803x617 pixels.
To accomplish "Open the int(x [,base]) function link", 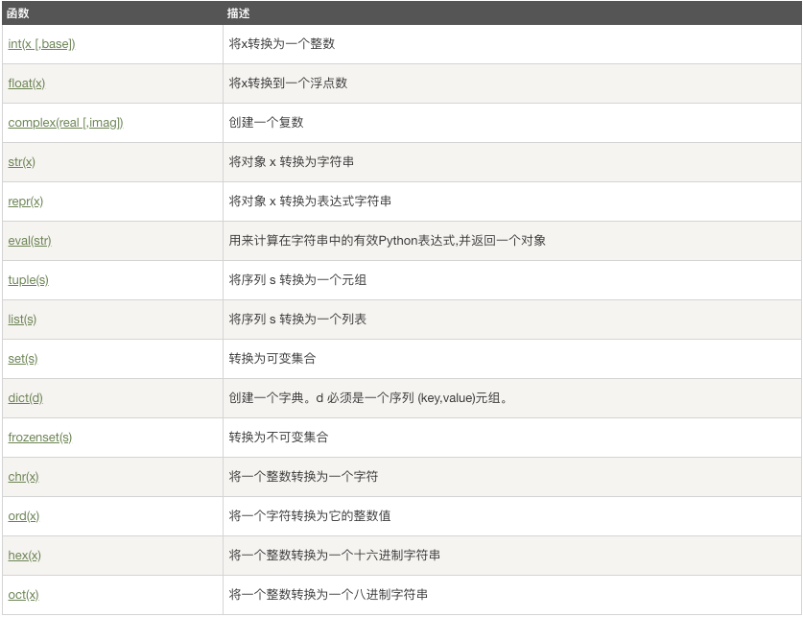I will coord(41,44).
